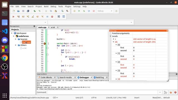
Task: Click the Build and run icon
Action: coord(84,11)
